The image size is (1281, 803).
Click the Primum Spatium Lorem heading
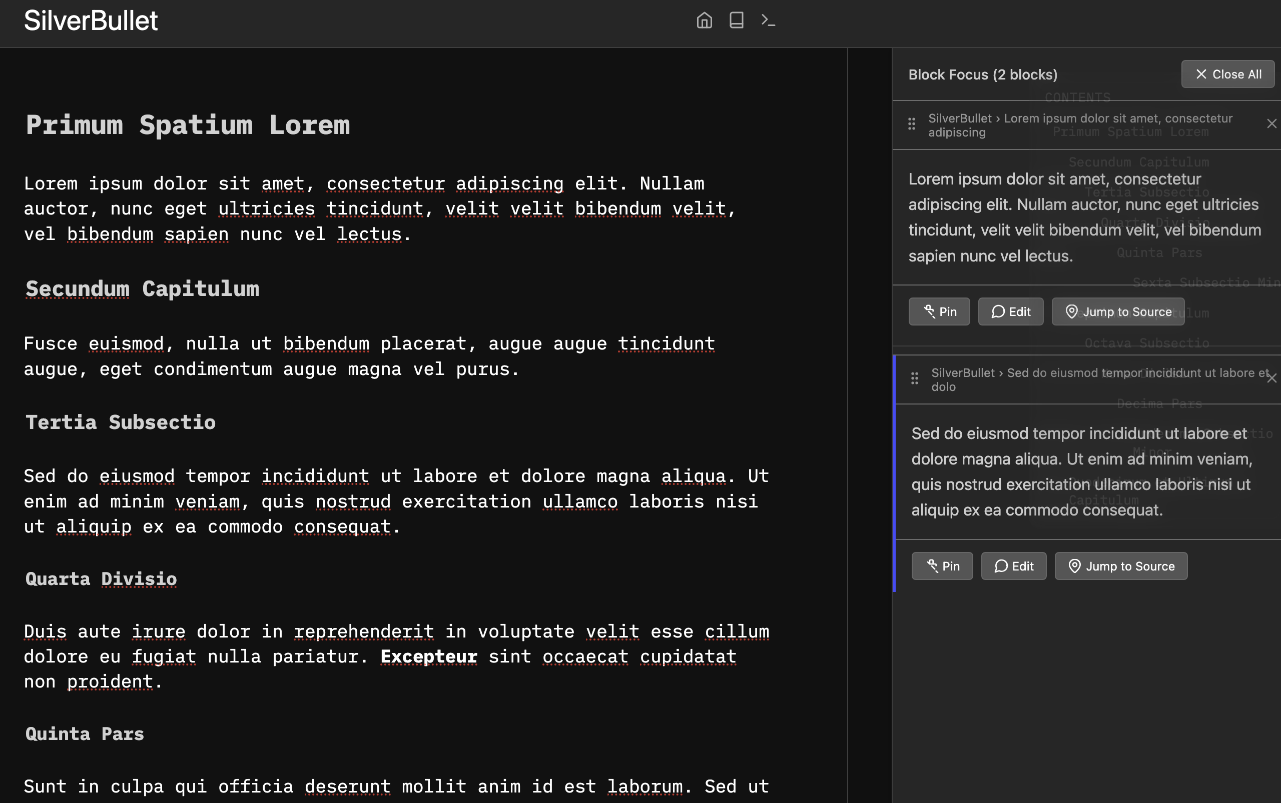pos(188,125)
